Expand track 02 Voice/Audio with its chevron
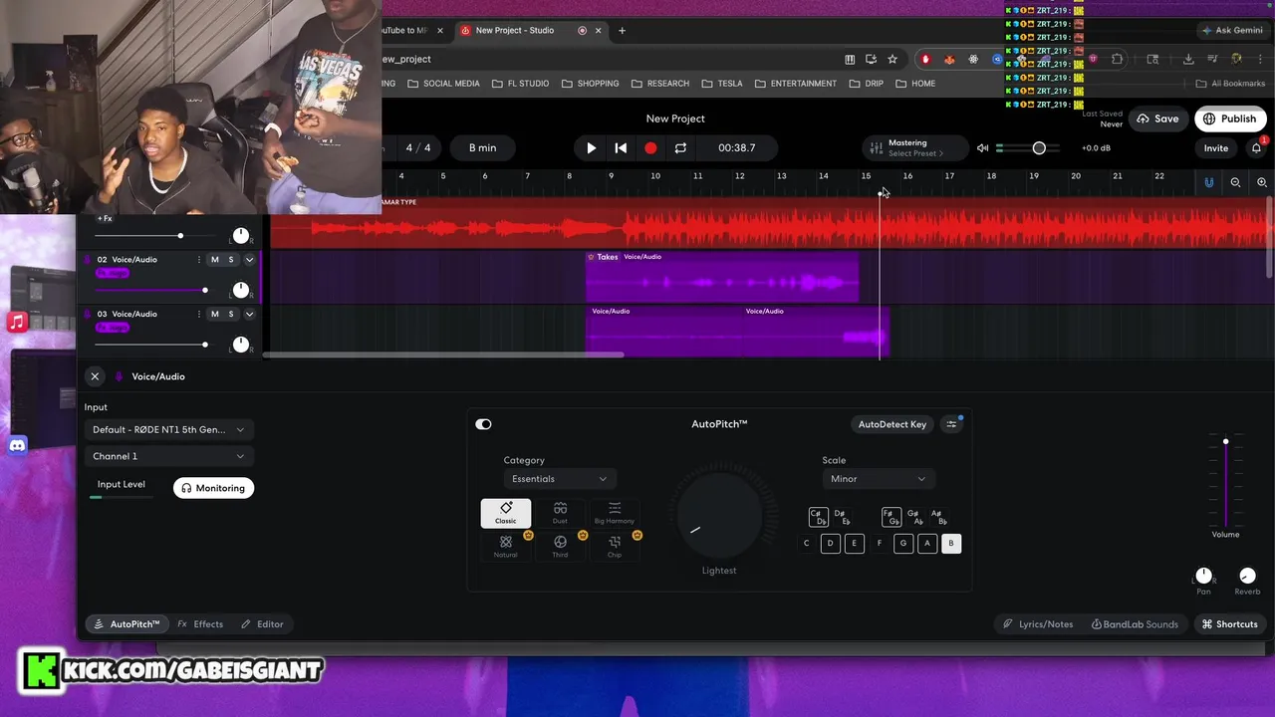 click(x=249, y=260)
